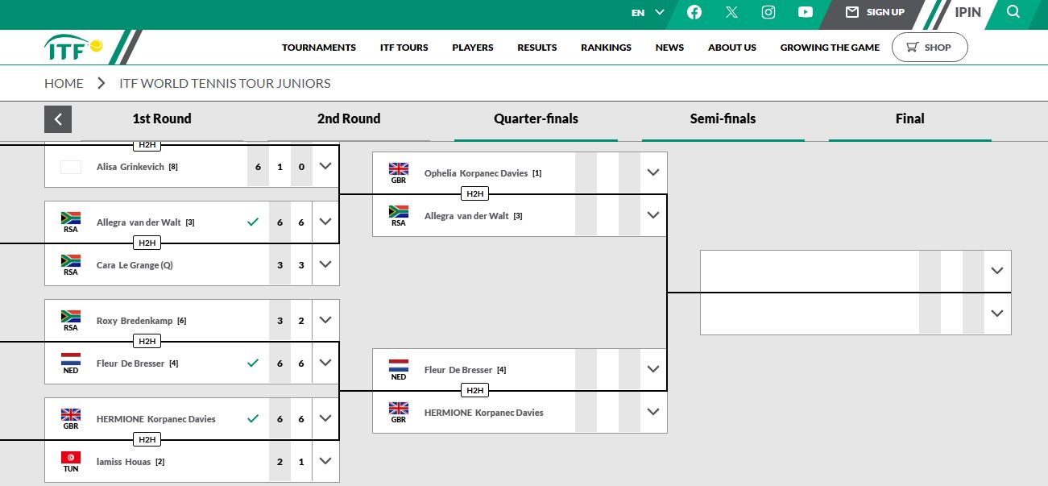Click the search magnifier icon

[x=1013, y=12]
